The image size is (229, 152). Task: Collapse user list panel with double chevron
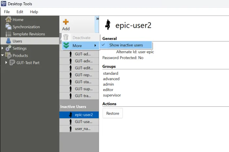pyautogui.click(x=97, y=19)
